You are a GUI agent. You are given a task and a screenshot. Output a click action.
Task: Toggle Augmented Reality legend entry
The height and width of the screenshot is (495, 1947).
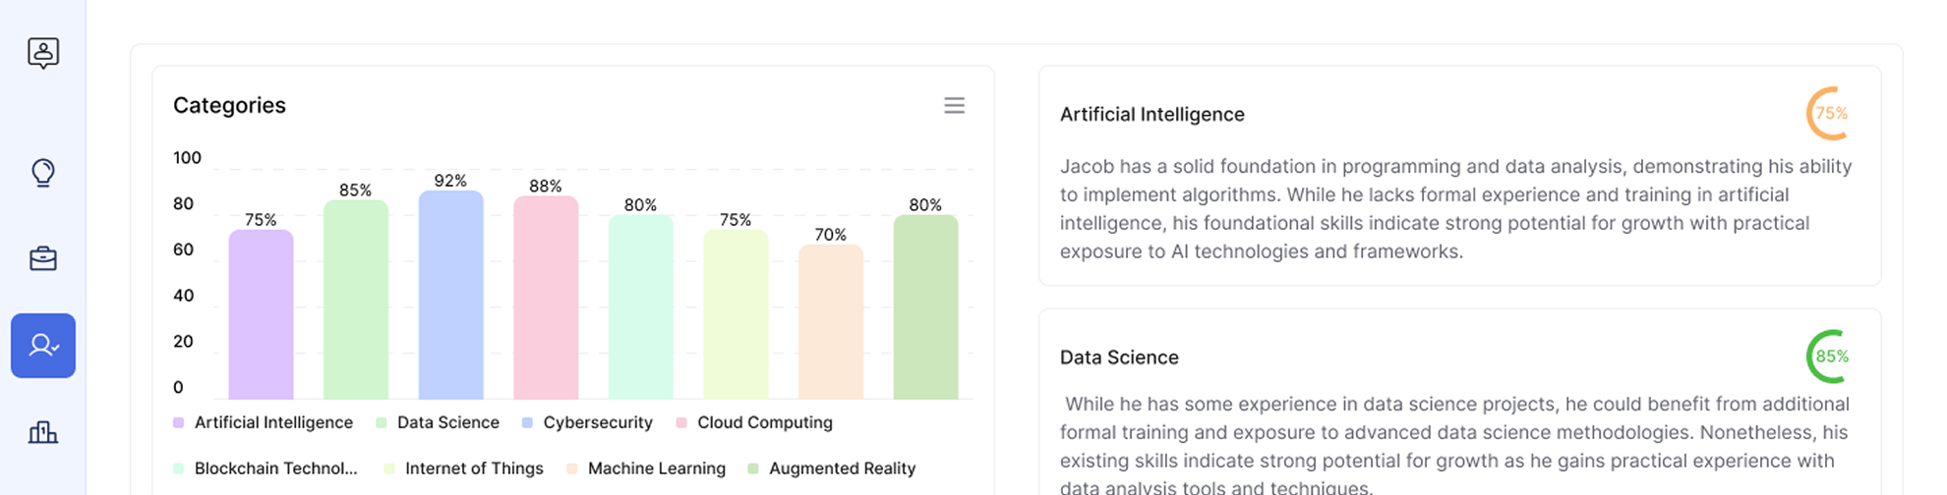click(842, 468)
